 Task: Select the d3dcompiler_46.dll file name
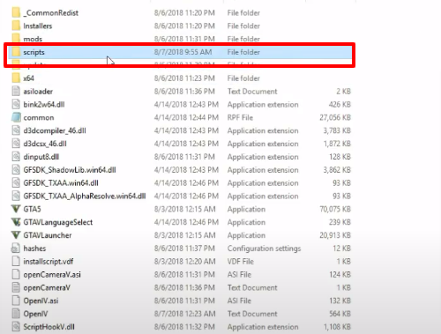55,130
